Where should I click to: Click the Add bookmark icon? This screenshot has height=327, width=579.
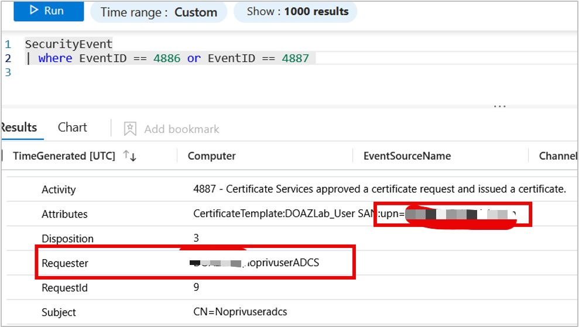[x=130, y=129]
